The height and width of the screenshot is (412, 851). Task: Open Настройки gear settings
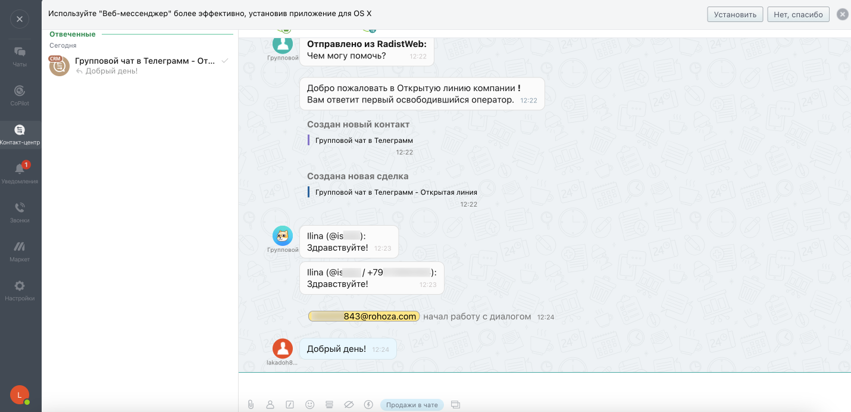click(20, 291)
